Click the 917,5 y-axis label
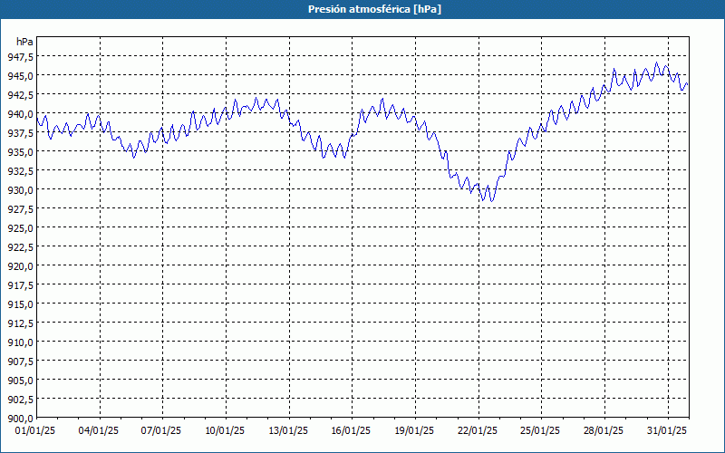This screenshot has width=725, height=453. coord(21,285)
